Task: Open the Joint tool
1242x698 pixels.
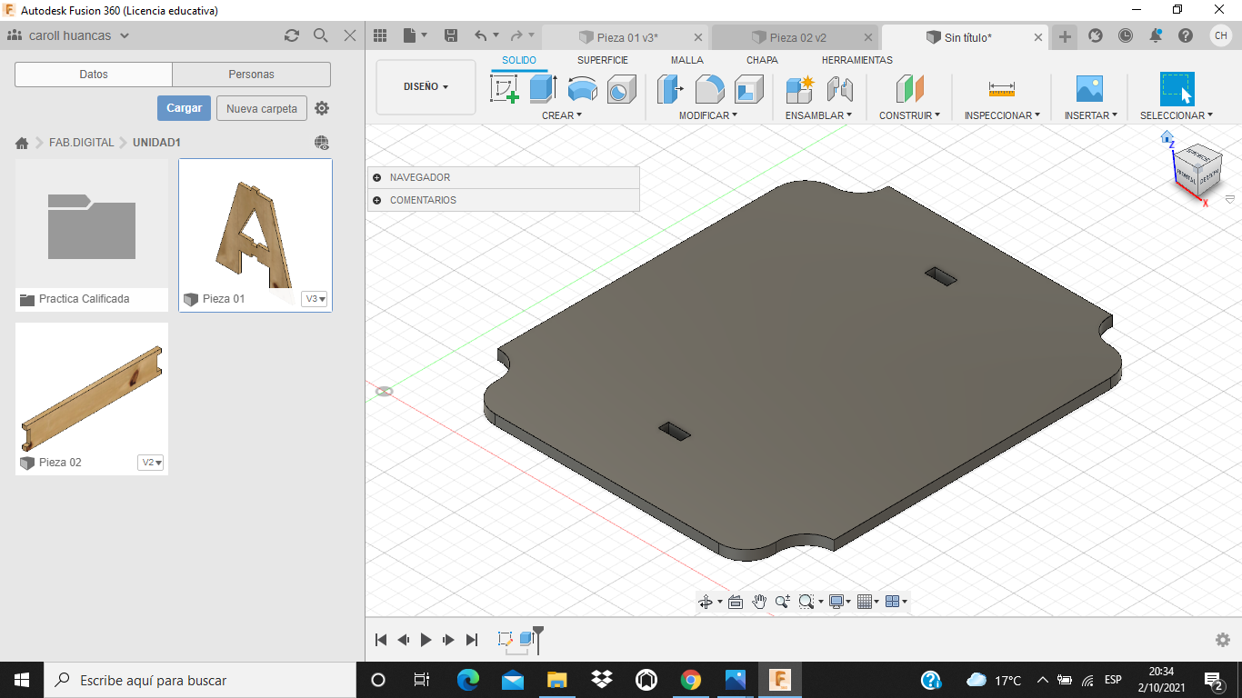Action: pos(840,89)
